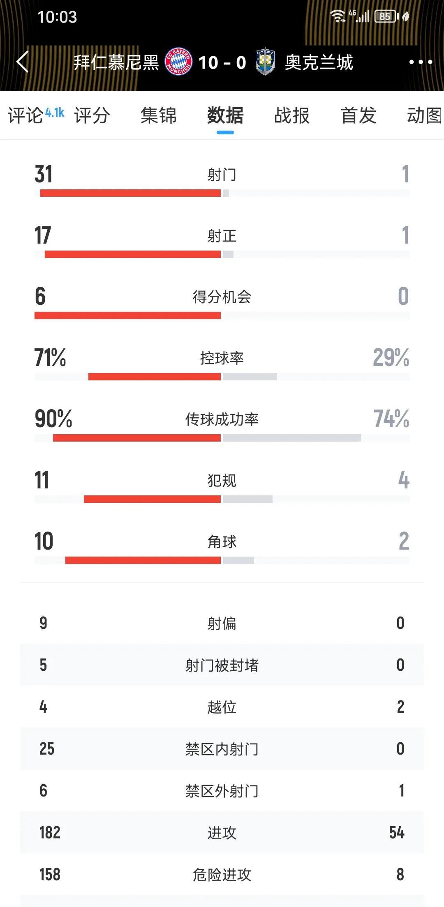This screenshot has width=444, height=907.
Task: Tap the 奥克兰城 team name
Action: pos(319,62)
